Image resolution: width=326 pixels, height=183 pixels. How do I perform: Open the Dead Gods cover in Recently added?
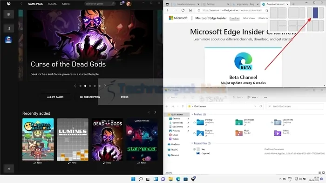click(107, 139)
